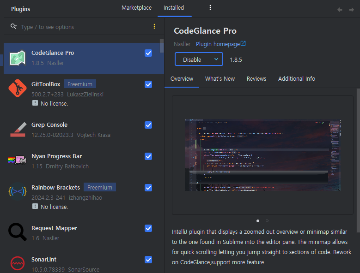Click the CodeGlance Pro map icon
Image resolution: width=360 pixels, height=273 pixels.
point(18,58)
